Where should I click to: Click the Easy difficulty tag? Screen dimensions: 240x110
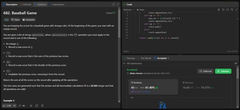pyautogui.click(x=6, y=19)
